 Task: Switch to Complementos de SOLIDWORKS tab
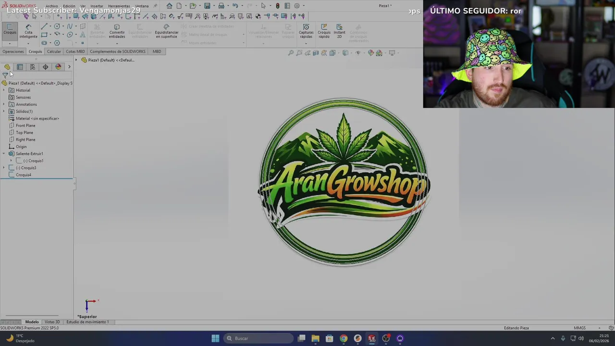click(117, 51)
